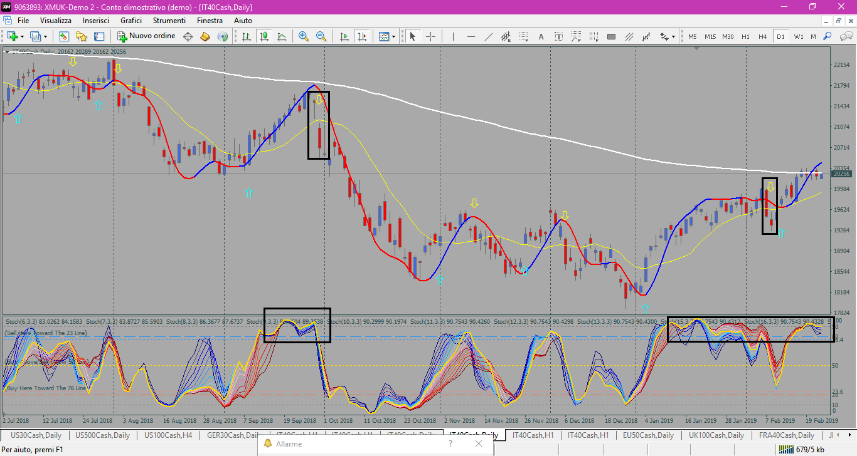Open the templates dropdown
Viewport: 857px width, 456px height.
[x=386, y=36]
